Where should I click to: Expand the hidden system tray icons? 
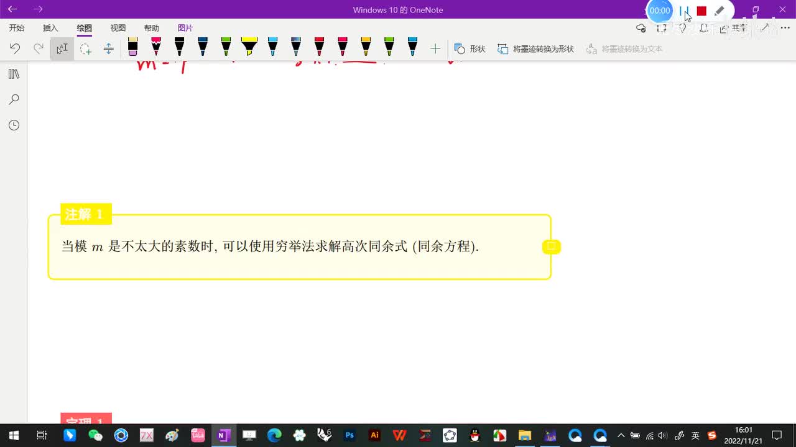click(x=621, y=435)
